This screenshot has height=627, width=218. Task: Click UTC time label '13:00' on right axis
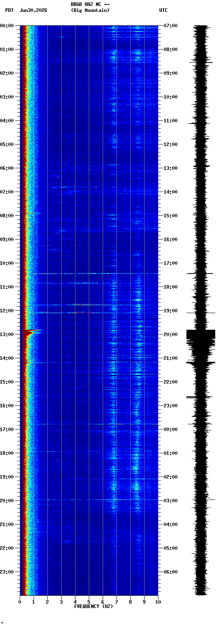coord(171,168)
